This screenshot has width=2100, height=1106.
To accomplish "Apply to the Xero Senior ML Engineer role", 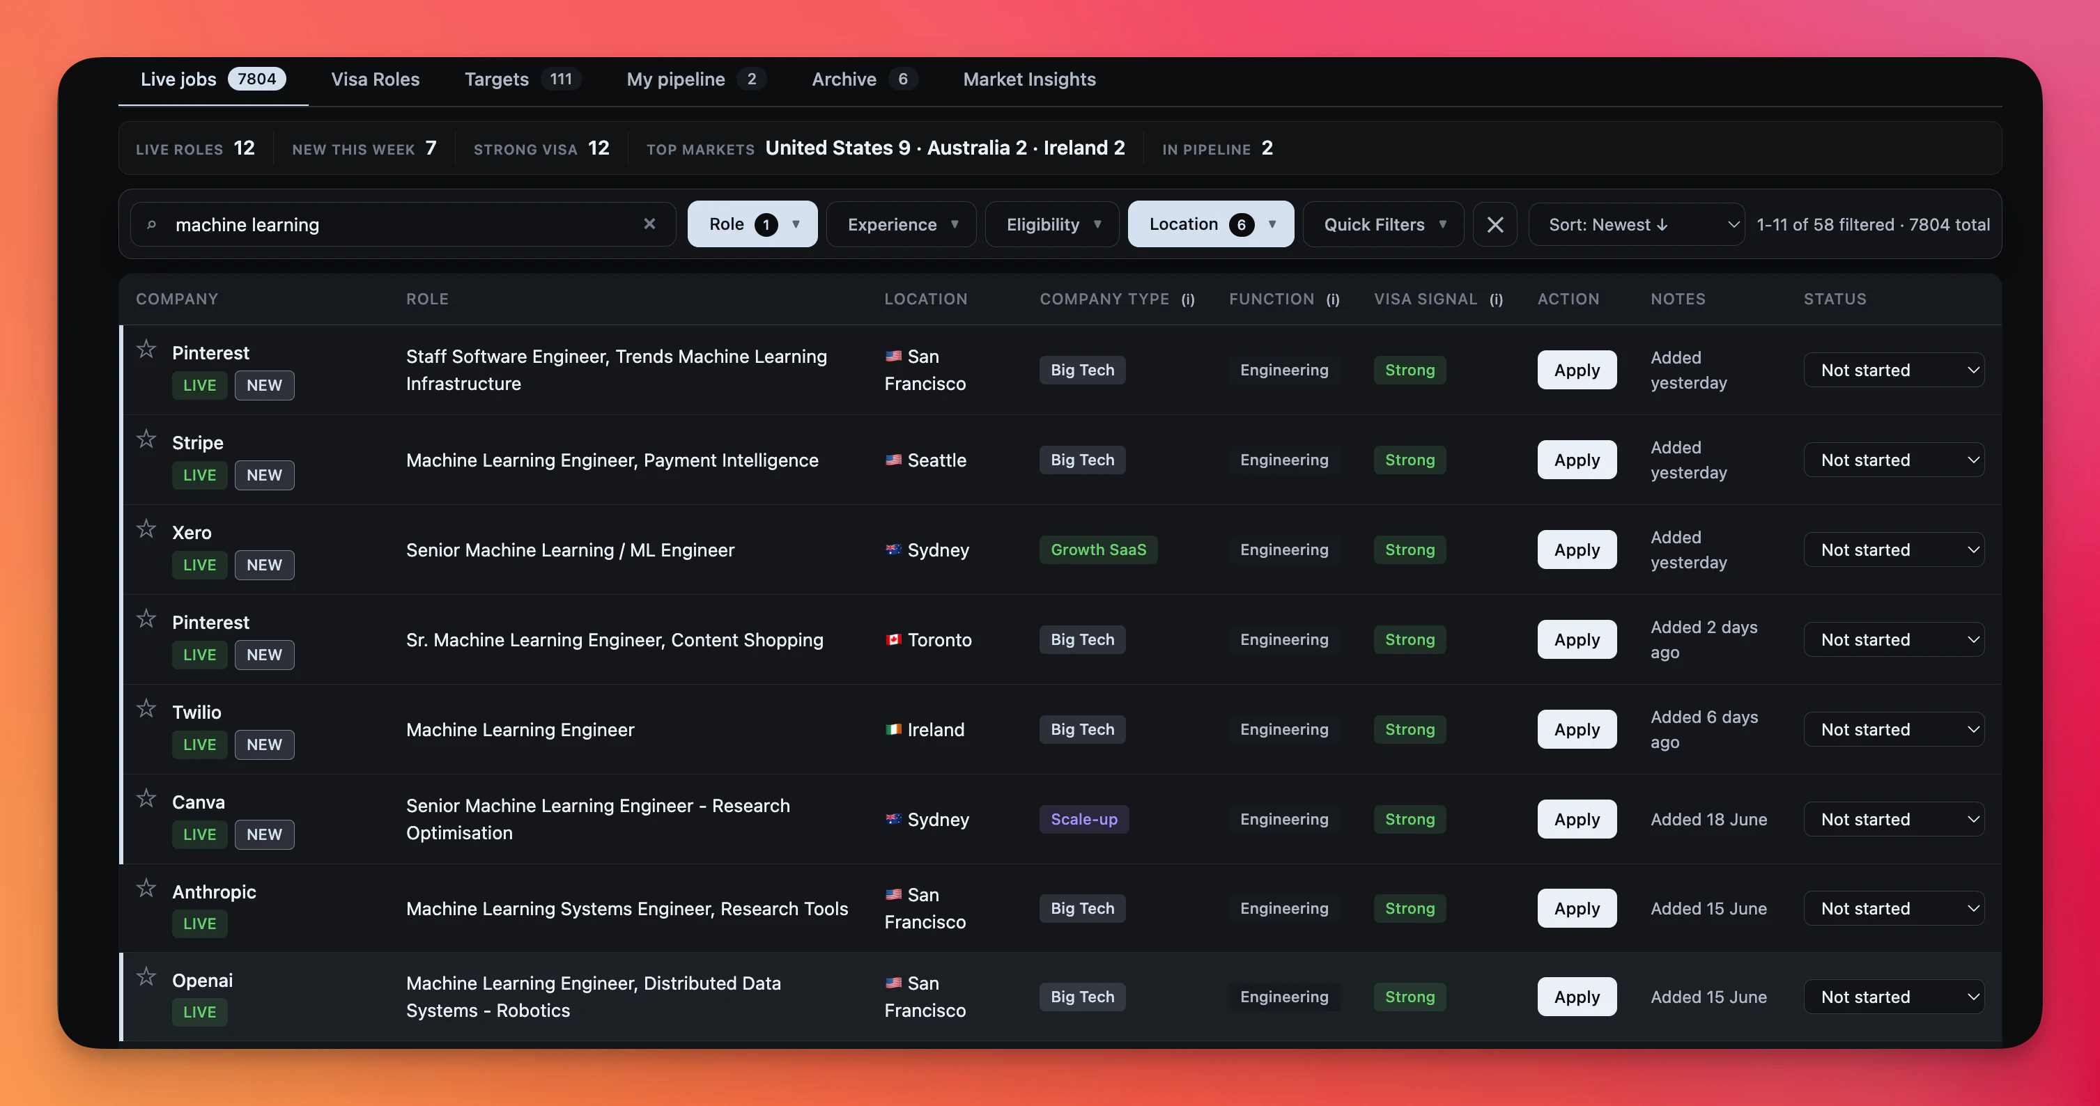I will click(x=1577, y=550).
